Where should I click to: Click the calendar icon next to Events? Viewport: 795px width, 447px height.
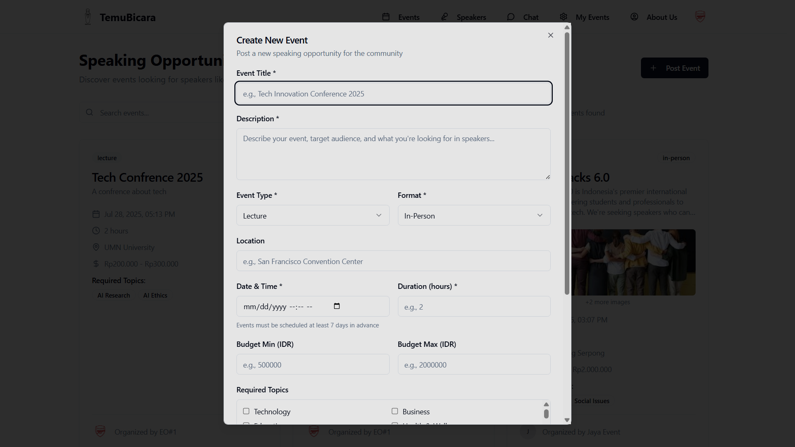386,17
